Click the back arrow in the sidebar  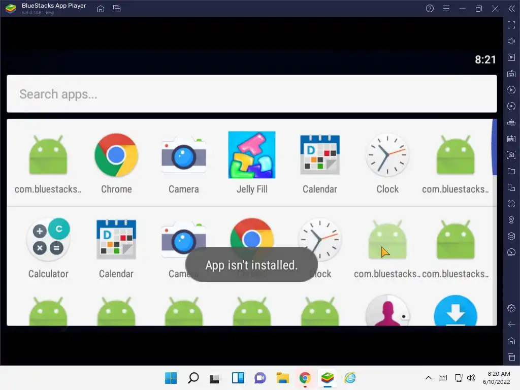pos(511,324)
